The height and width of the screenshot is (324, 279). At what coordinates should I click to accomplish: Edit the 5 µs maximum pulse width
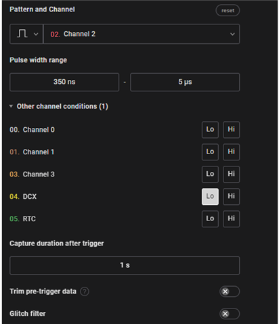[185, 82]
